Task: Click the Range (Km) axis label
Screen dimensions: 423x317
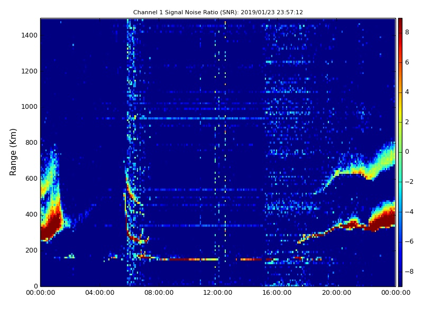Action: click(13, 152)
